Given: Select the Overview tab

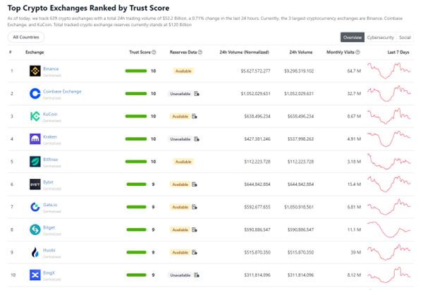Looking at the screenshot, I should 353,37.
